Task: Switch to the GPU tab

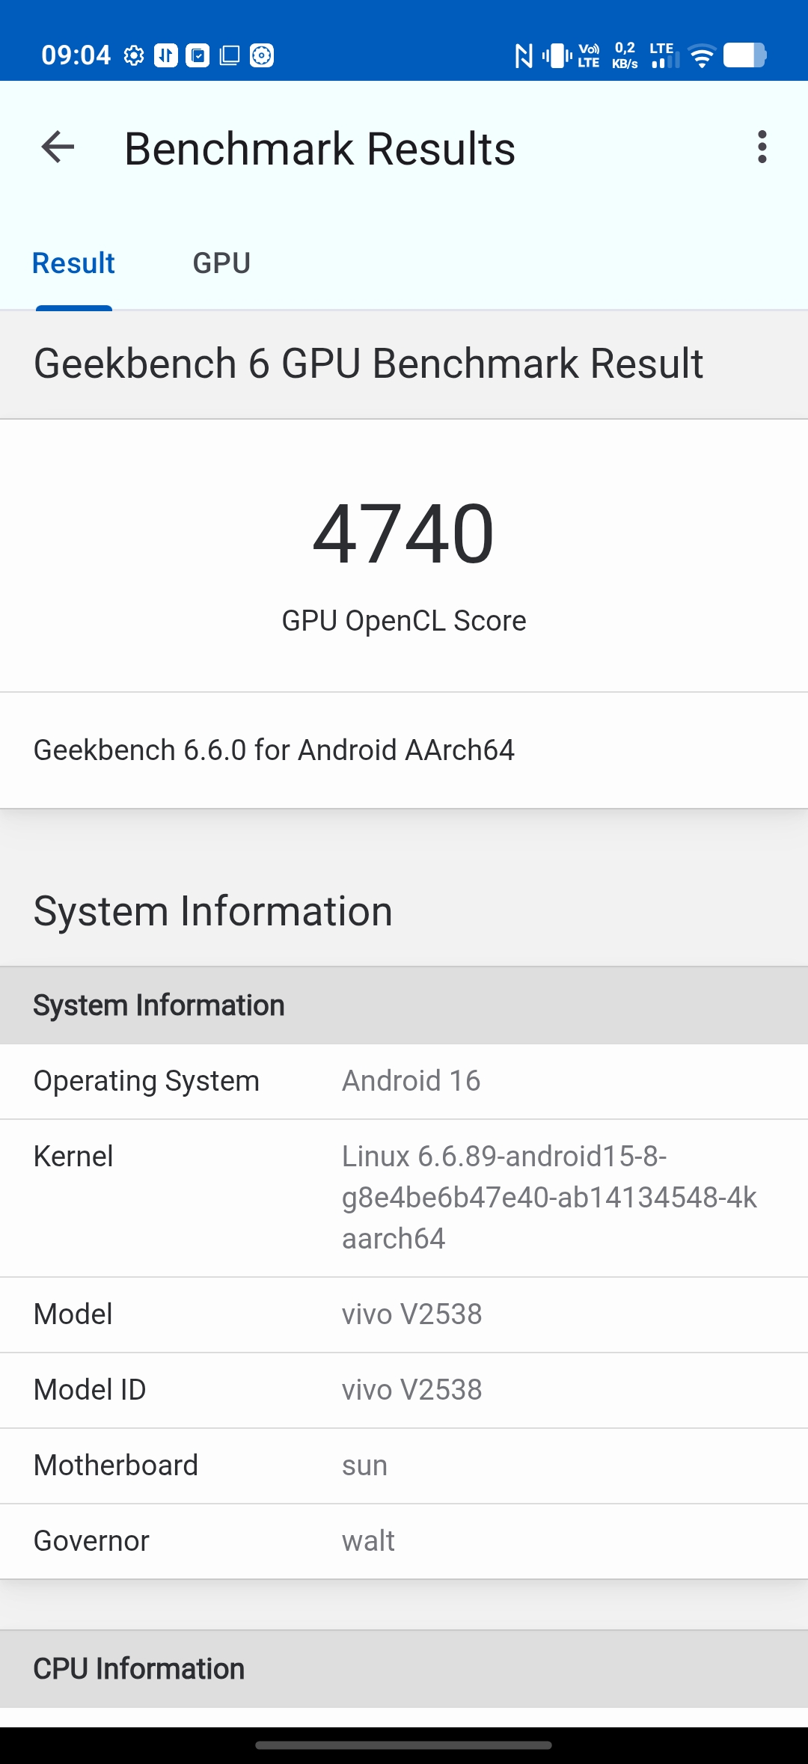Action: (221, 263)
